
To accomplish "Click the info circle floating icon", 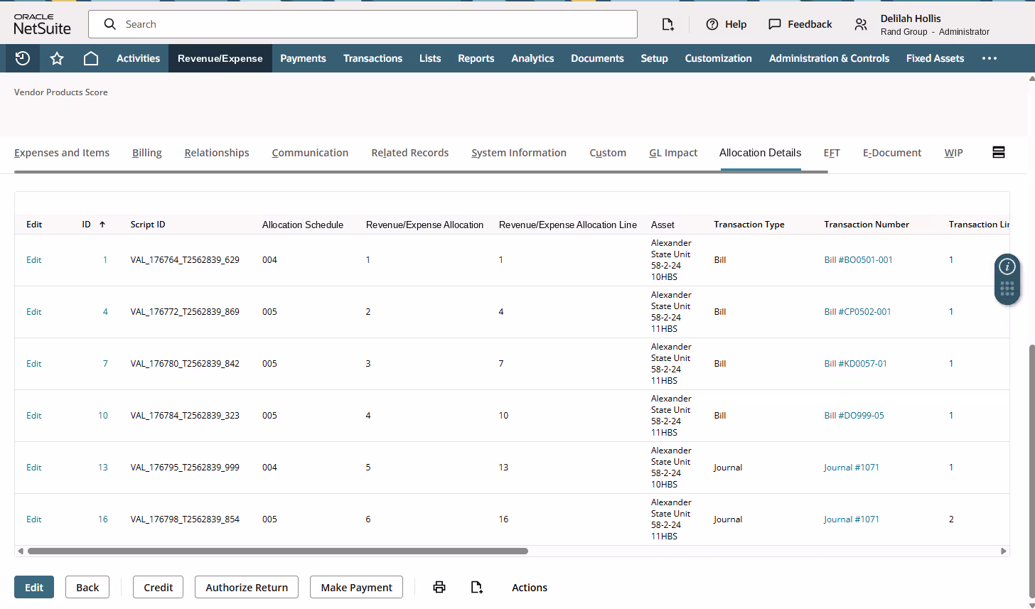I will [1007, 266].
